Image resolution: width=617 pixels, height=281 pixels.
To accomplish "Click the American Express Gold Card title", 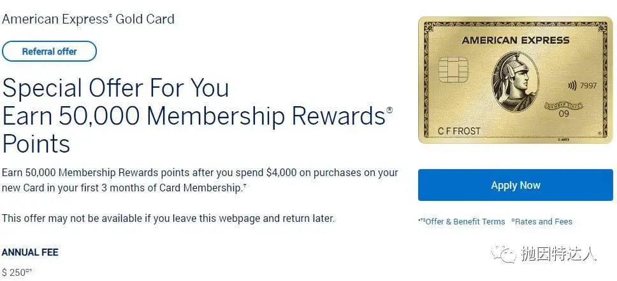I will click(x=88, y=19).
